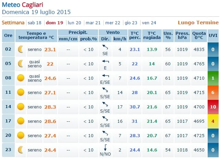Click the moon icon in the 02 row
Viewport: 220px width, 159px height.
click(21, 50)
